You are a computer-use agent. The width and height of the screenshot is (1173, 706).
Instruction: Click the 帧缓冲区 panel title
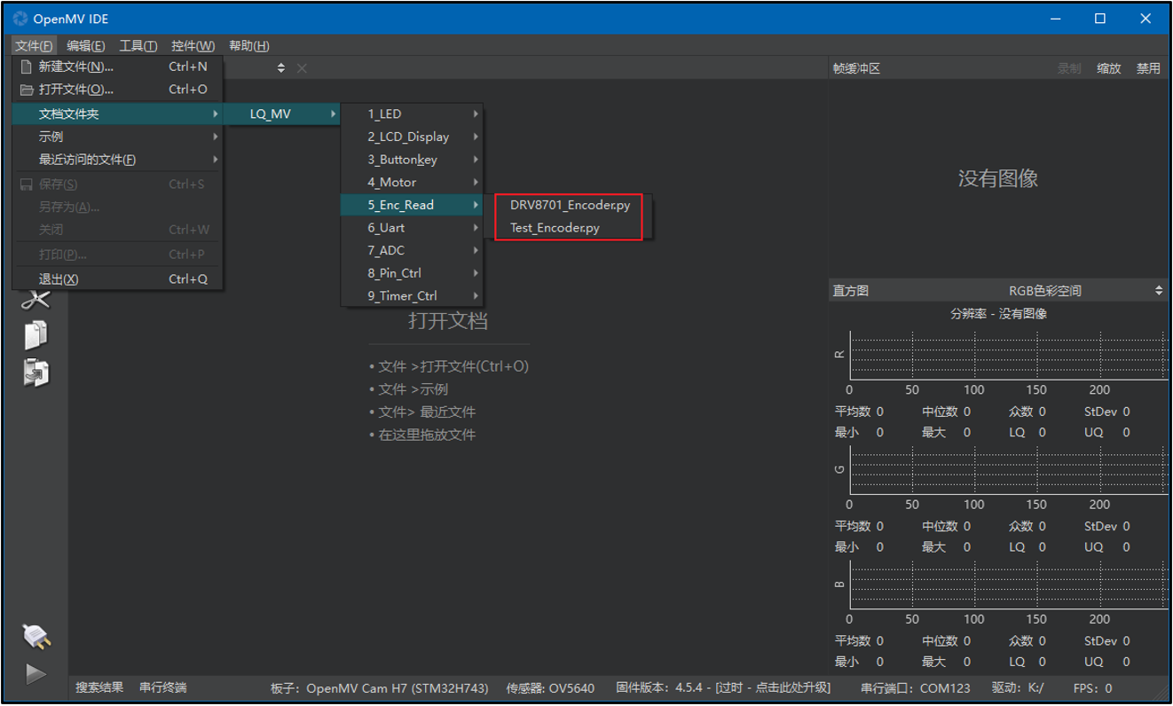click(856, 68)
